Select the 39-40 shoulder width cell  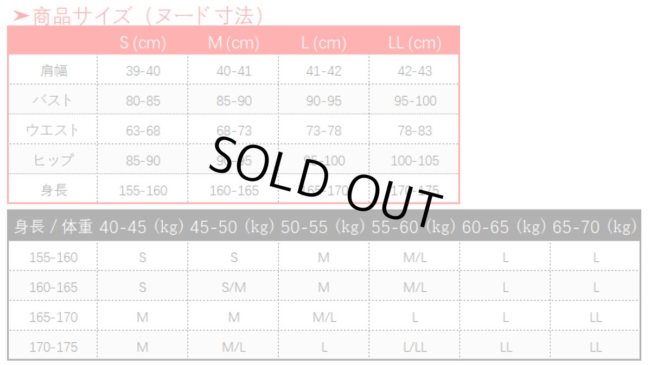(143, 71)
